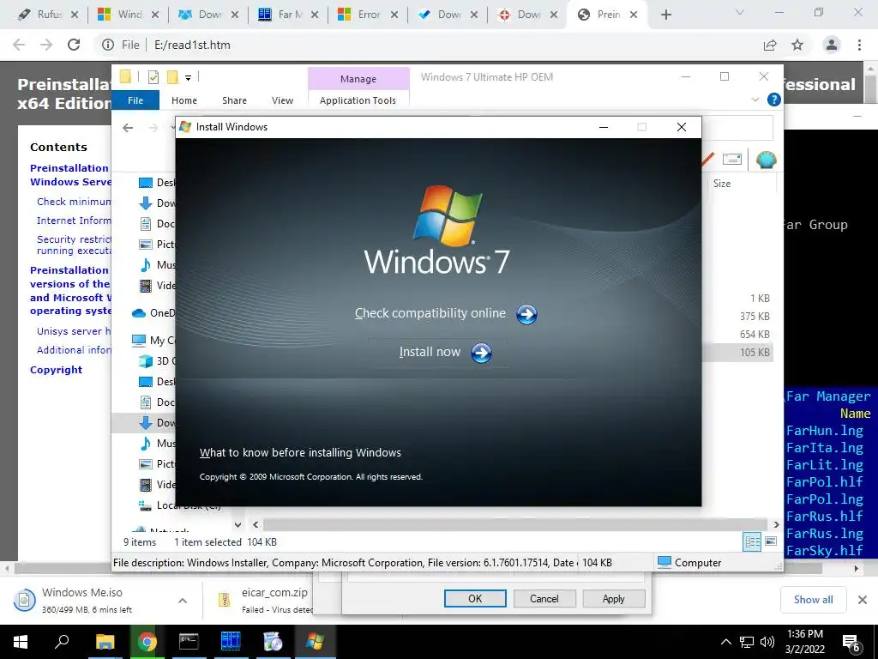
Task: Open What to know before installing Windows
Action: coord(300,453)
